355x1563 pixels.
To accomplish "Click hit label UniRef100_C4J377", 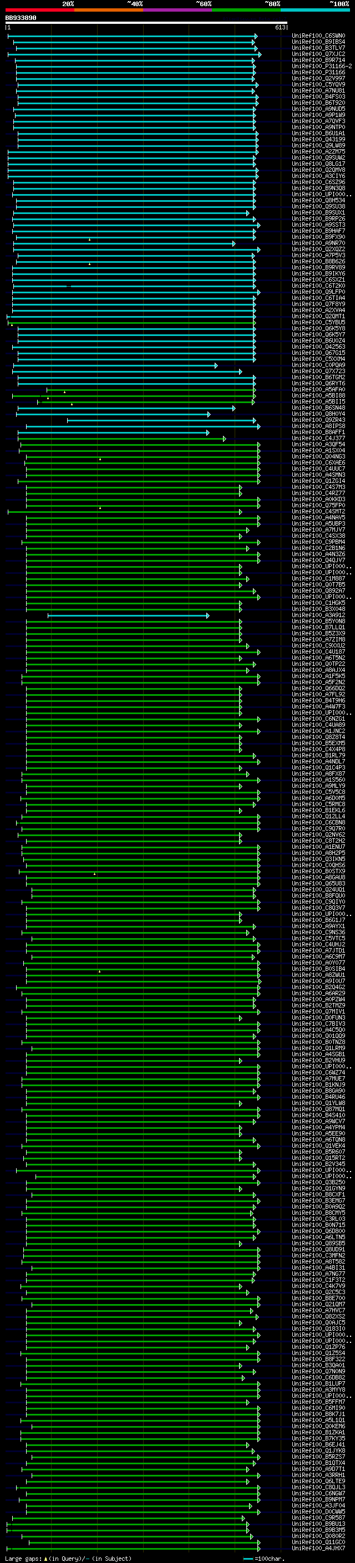I will click(318, 438).
